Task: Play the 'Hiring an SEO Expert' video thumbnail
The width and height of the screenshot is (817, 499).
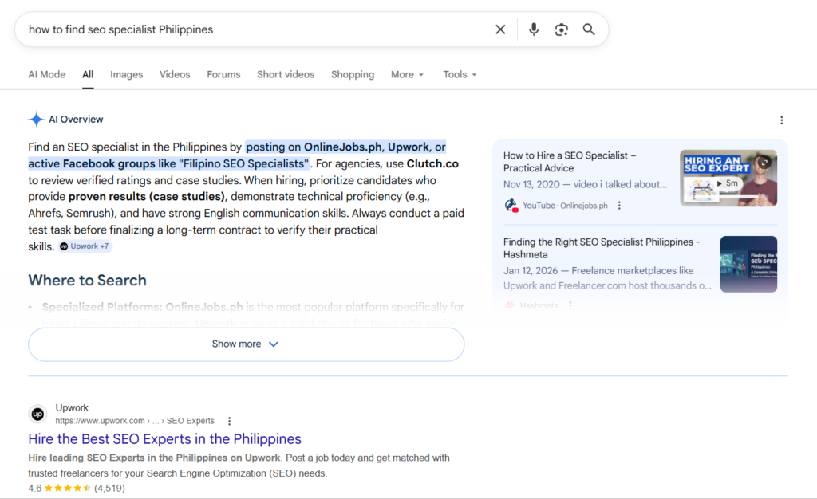Action: tap(727, 179)
